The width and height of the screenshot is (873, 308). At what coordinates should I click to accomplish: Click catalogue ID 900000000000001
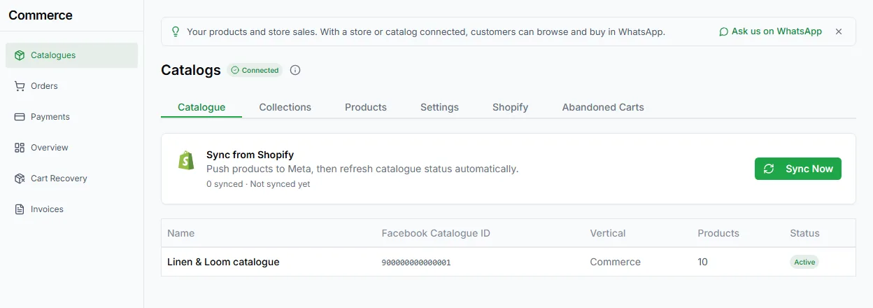[416, 262]
